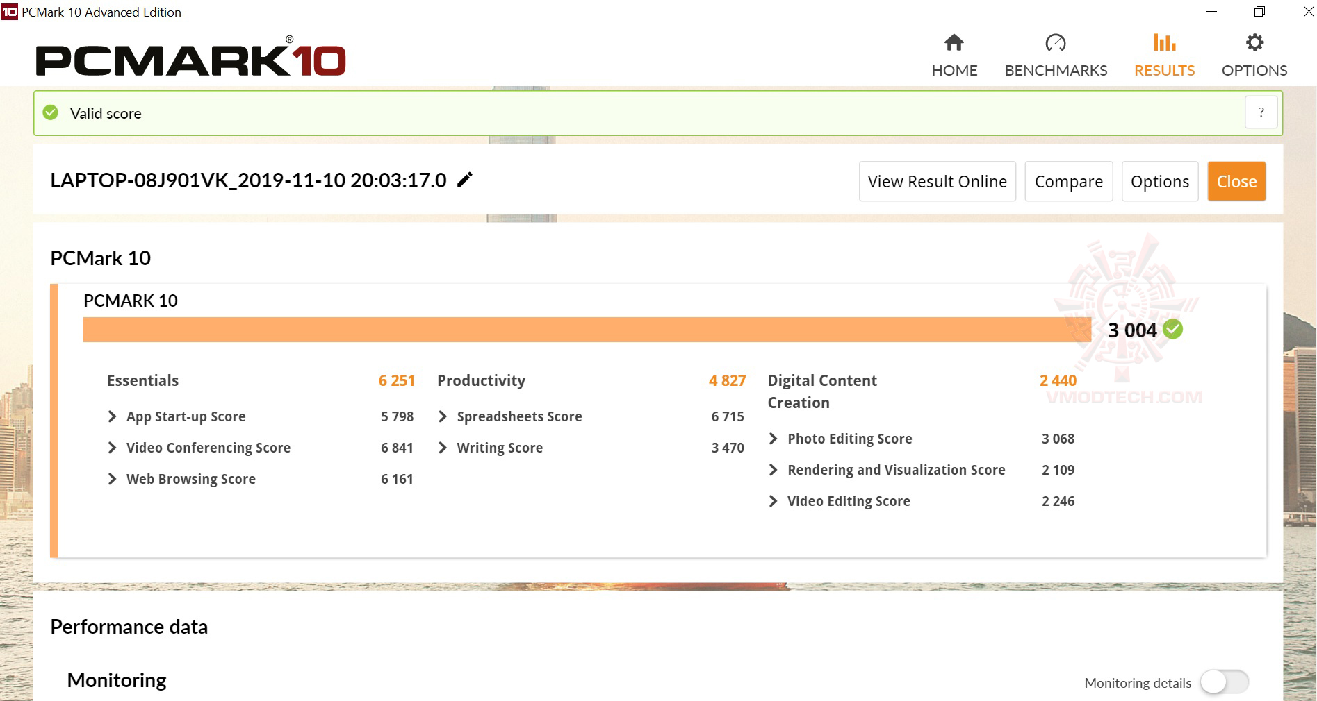Expand Web Browsing Score row
The width and height of the screenshot is (1317, 701).
tap(113, 479)
